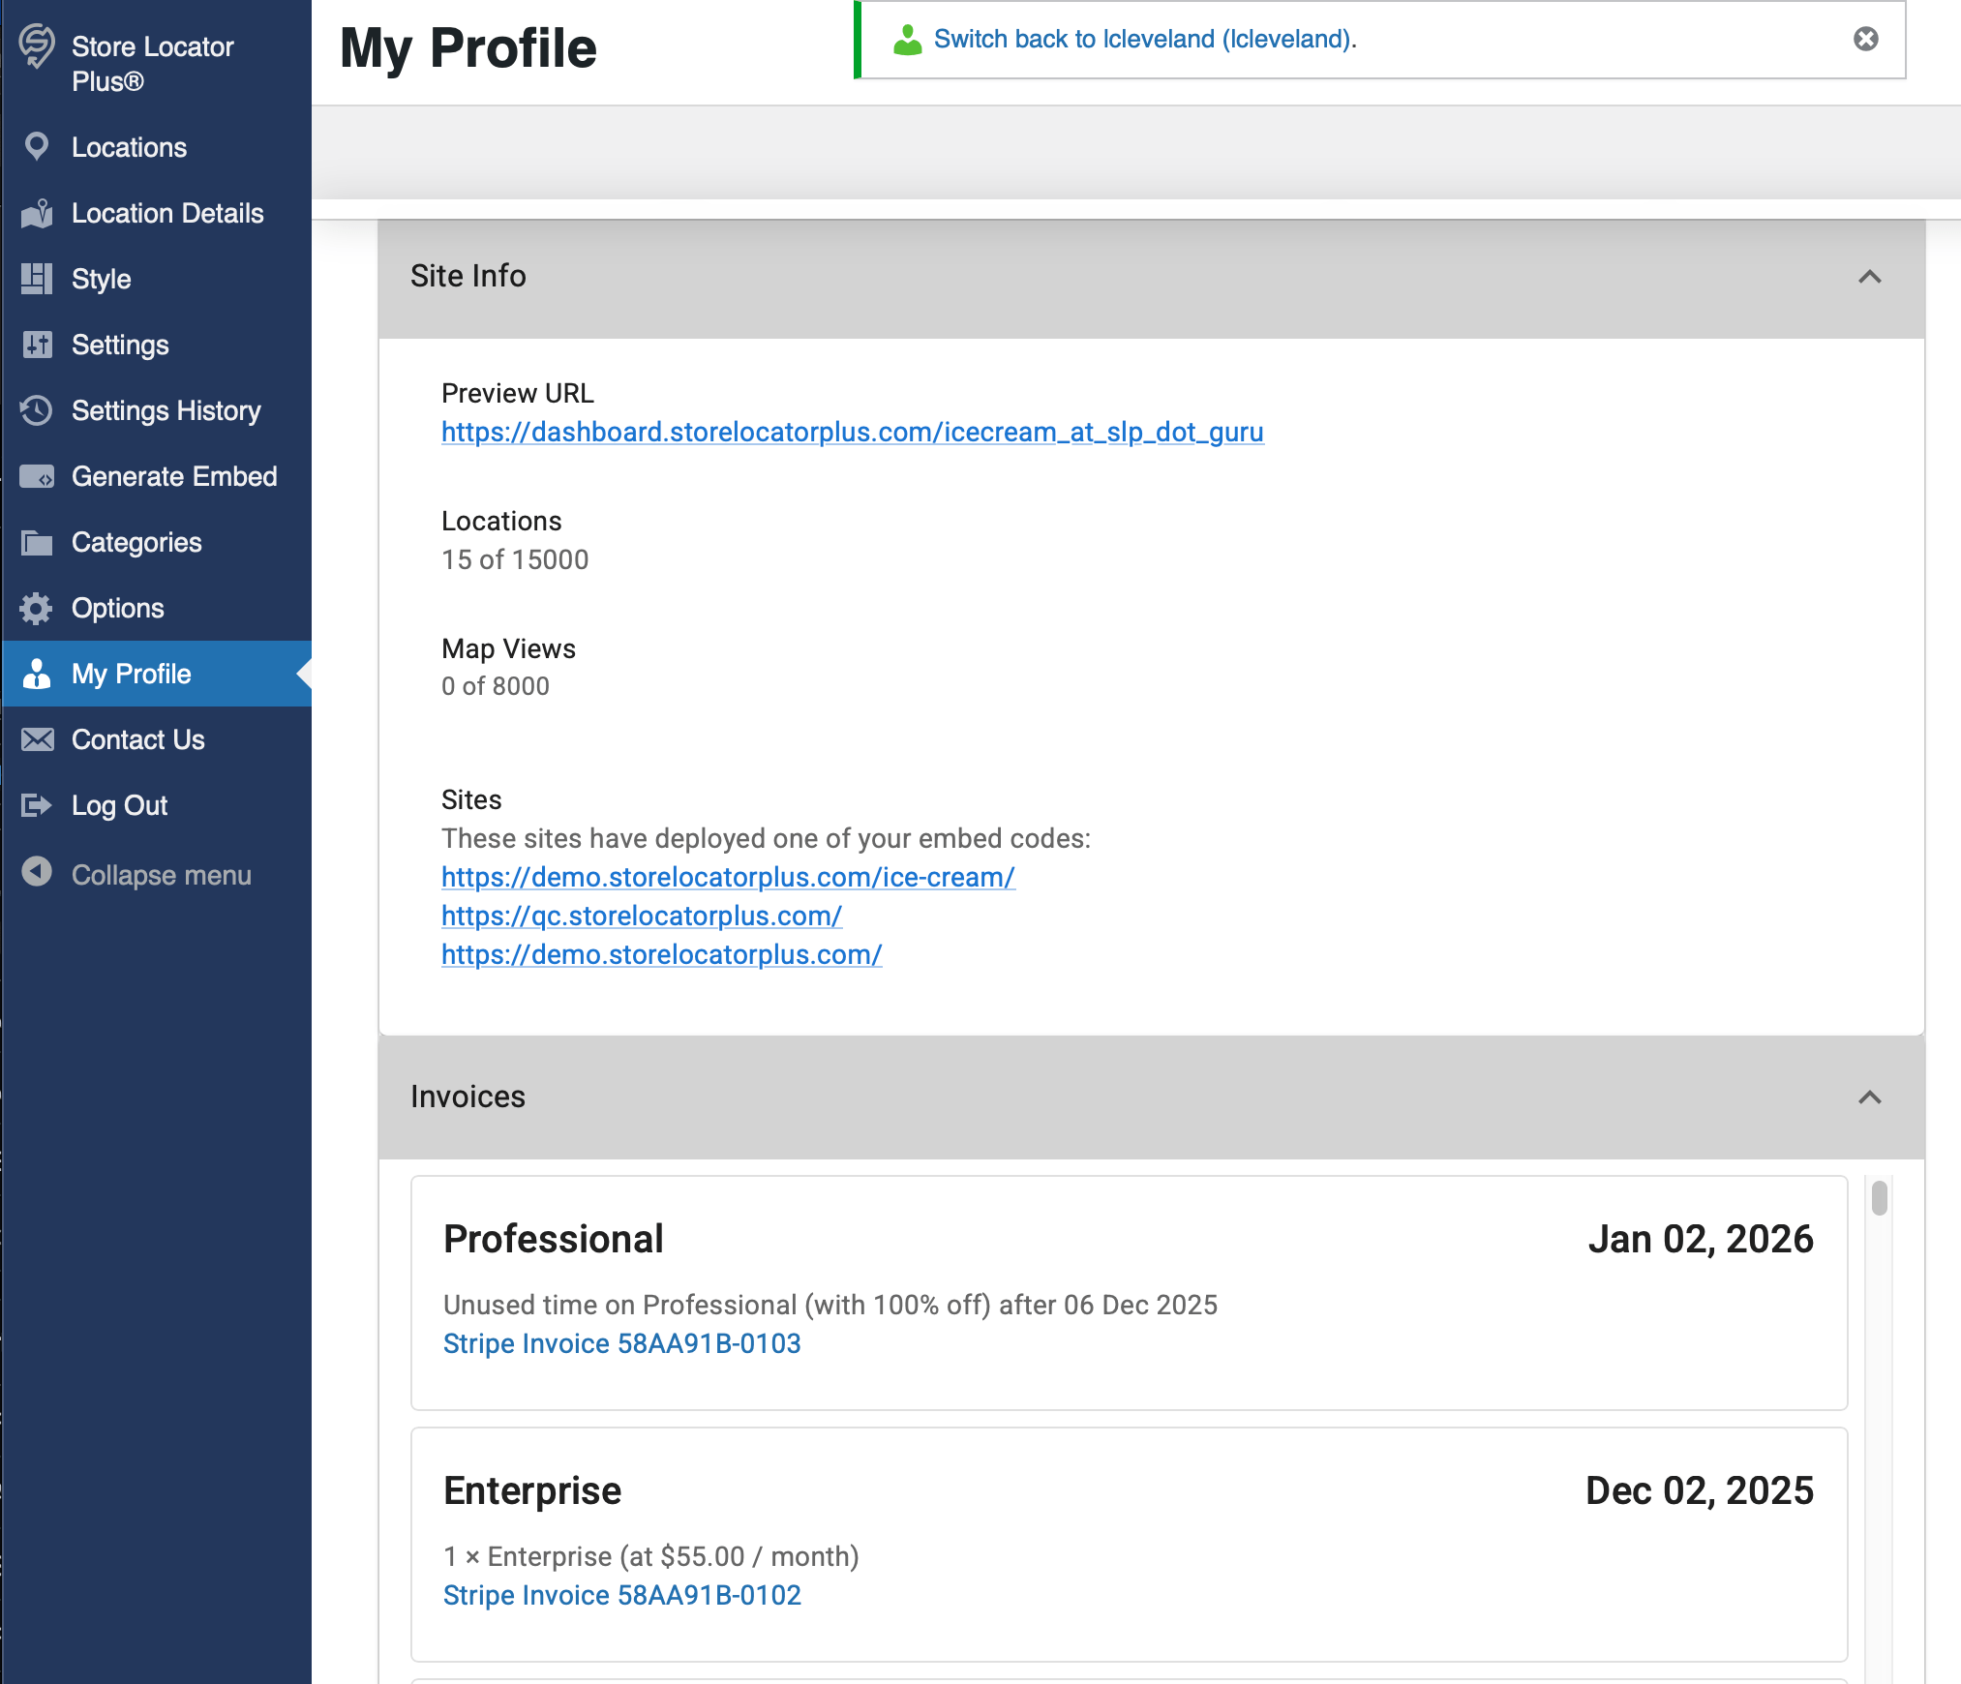
Task: Dismiss the switch back notification
Action: [x=1865, y=39]
